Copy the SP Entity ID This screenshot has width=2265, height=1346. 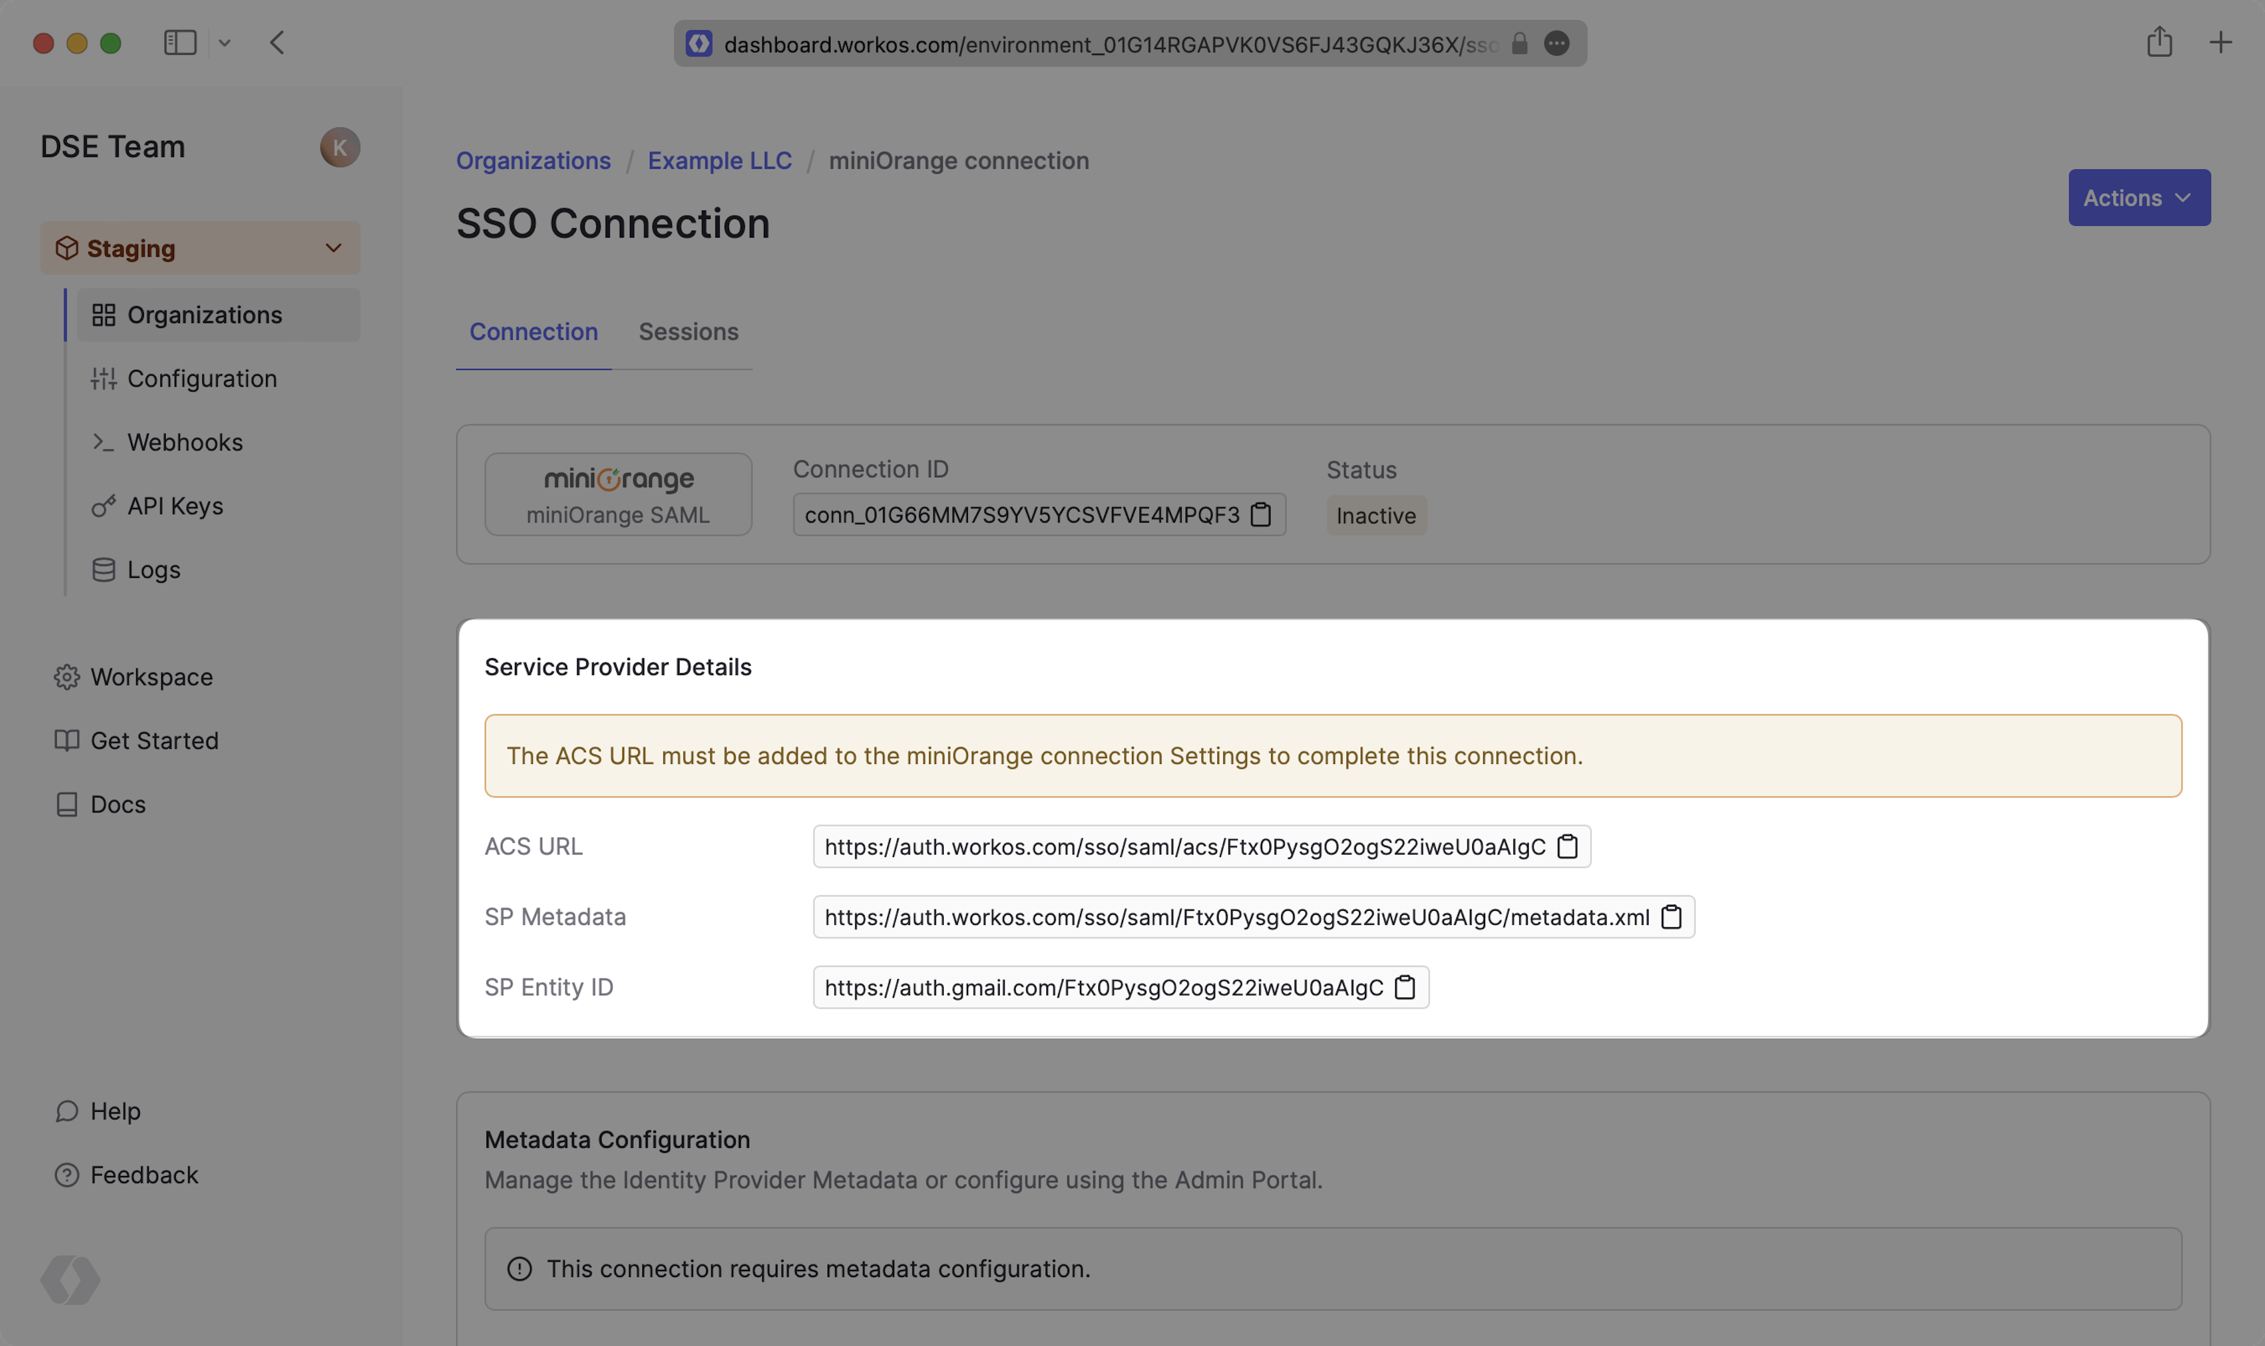pyautogui.click(x=1404, y=987)
